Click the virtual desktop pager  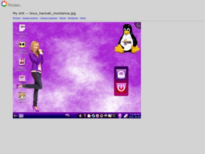(74, 116)
